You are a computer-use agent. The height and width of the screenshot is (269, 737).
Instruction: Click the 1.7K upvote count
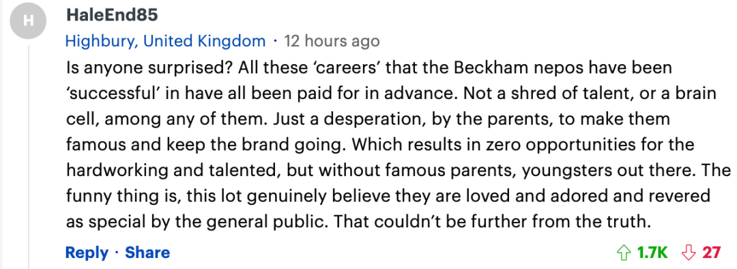tap(652, 253)
